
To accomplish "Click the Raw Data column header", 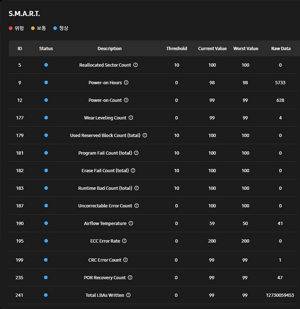I will tap(281, 48).
